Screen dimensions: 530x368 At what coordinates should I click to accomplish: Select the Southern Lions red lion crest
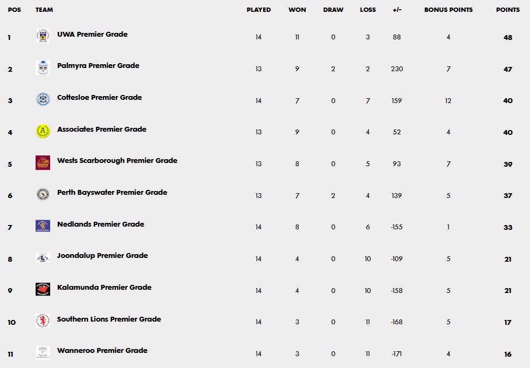(x=43, y=321)
